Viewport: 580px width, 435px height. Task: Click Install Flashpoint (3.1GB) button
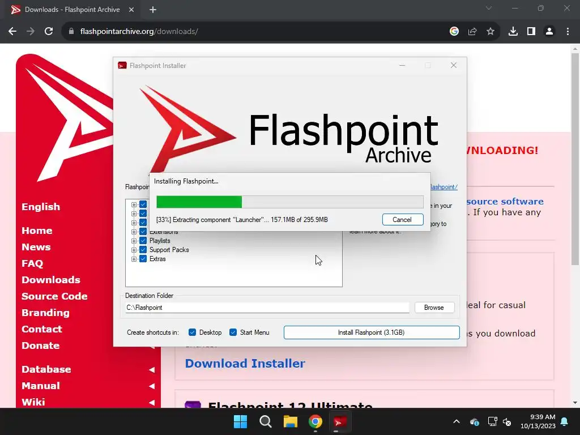click(372, 332)
